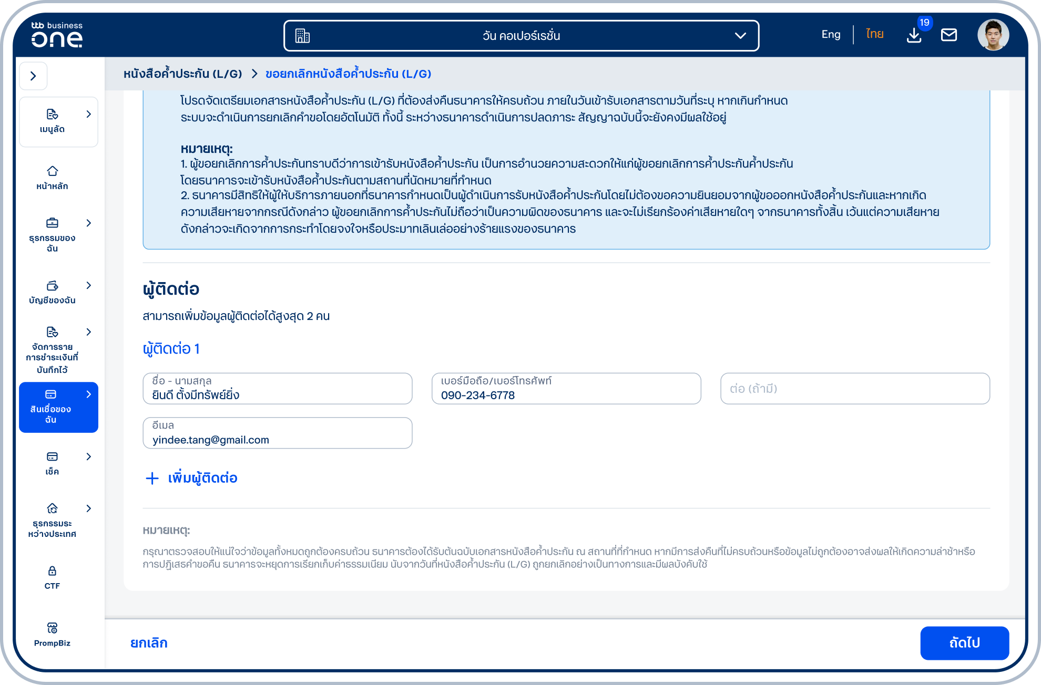Open the ธุรกรรมของฉัน sidebar menu
This screenshot has width=1041, height=685.
[58, 235]
